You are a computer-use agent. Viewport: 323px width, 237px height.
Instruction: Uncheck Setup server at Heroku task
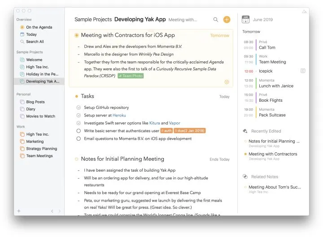tap(79, 115)
